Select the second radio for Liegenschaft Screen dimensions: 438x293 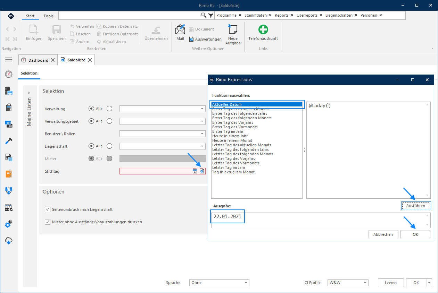coord(109,146)
